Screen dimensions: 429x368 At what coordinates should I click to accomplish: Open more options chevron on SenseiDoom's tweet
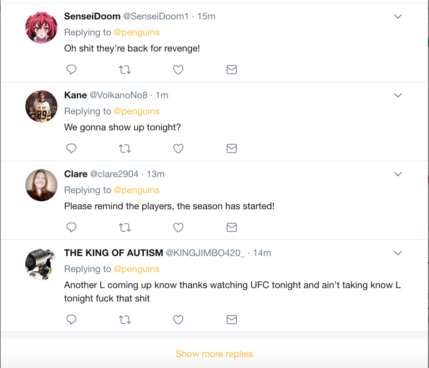398,16
